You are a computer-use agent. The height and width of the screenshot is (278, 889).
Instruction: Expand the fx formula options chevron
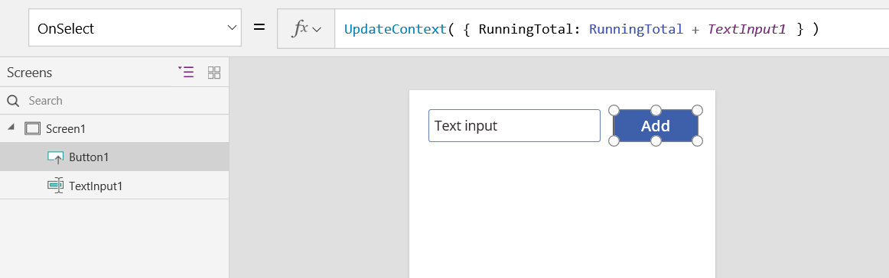(317, 29)
